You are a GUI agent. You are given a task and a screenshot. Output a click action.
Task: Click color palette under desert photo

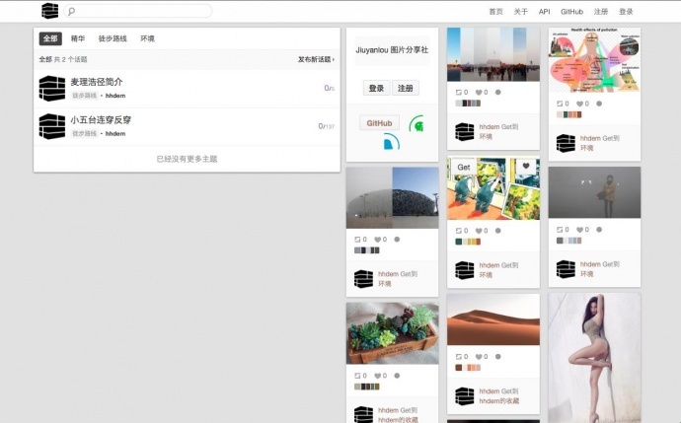pyautogui.click(x=468, y=368)
